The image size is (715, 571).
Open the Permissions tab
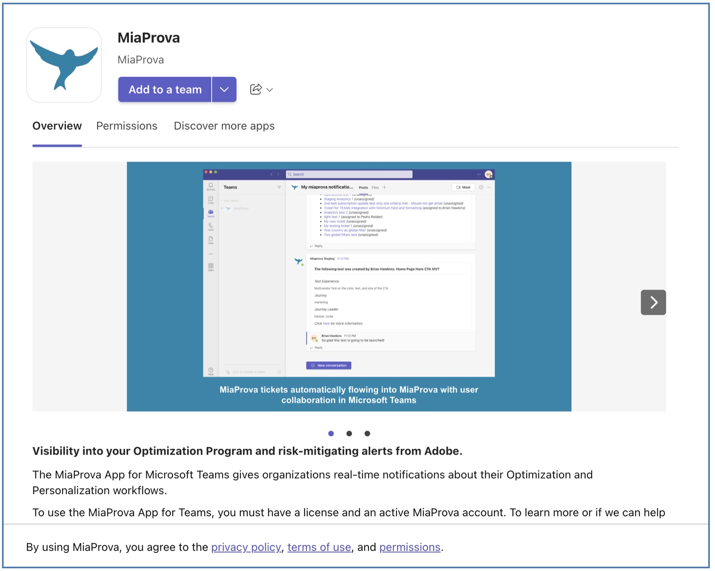click(x=127, y=126)
